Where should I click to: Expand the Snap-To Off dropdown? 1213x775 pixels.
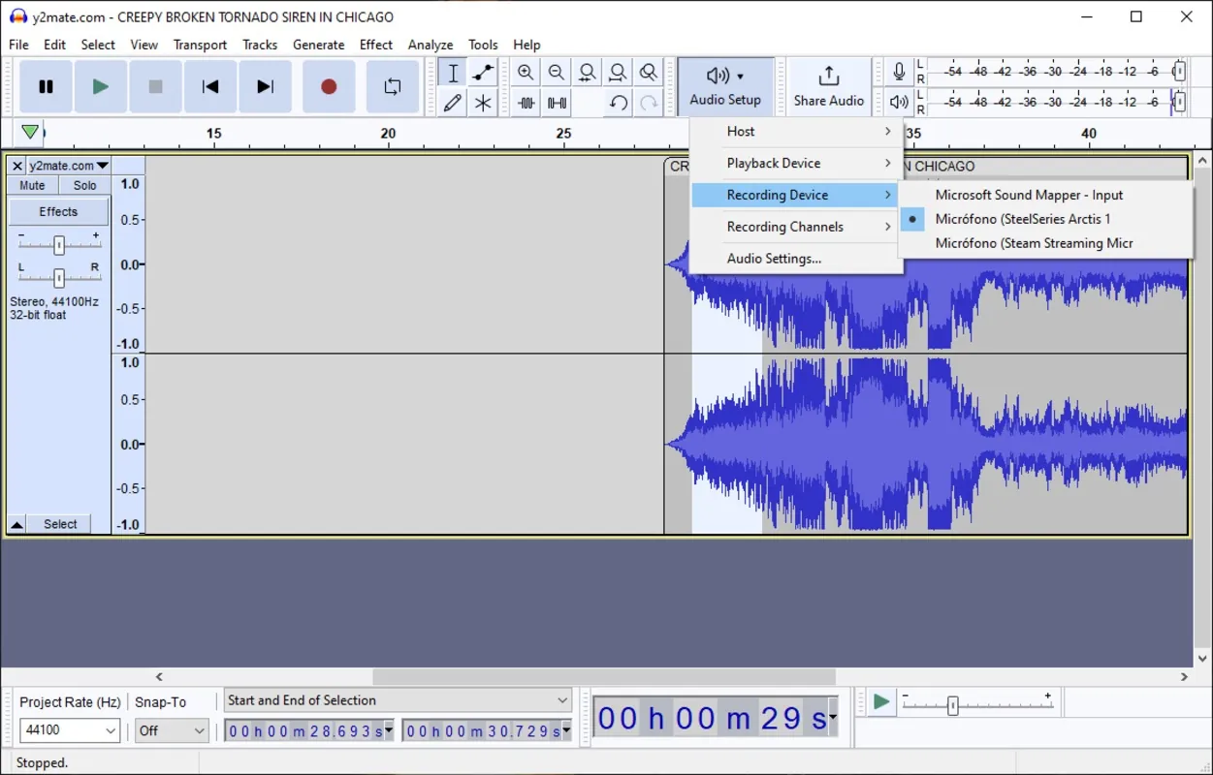click(x=172, y=730)
